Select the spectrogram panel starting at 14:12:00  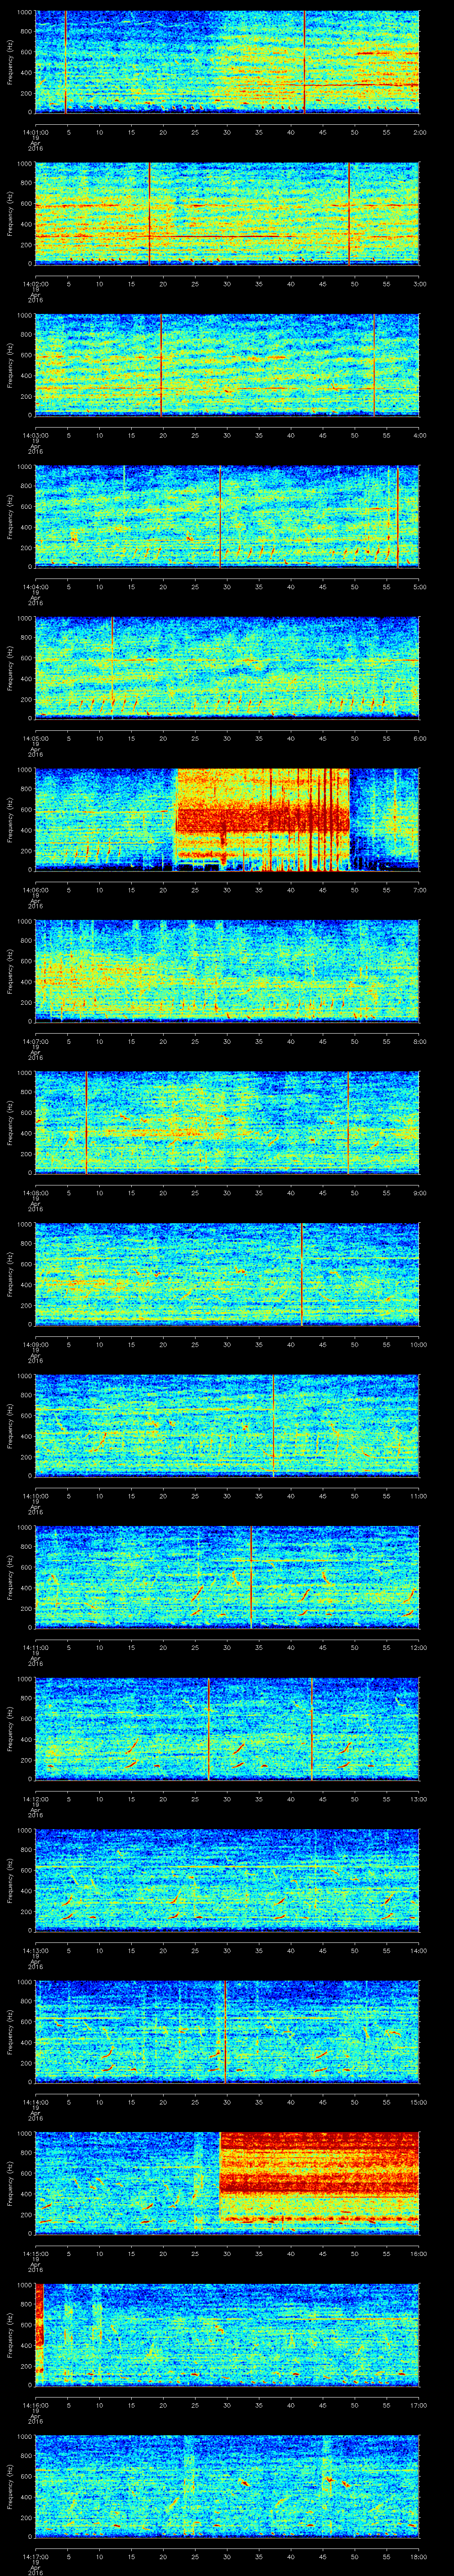point(227,1729)
